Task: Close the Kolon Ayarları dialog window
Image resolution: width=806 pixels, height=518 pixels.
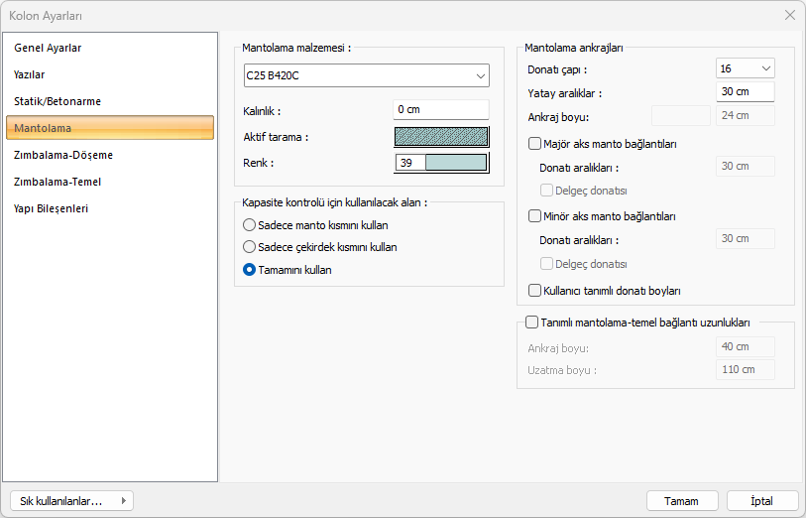Action: (789, 15)
